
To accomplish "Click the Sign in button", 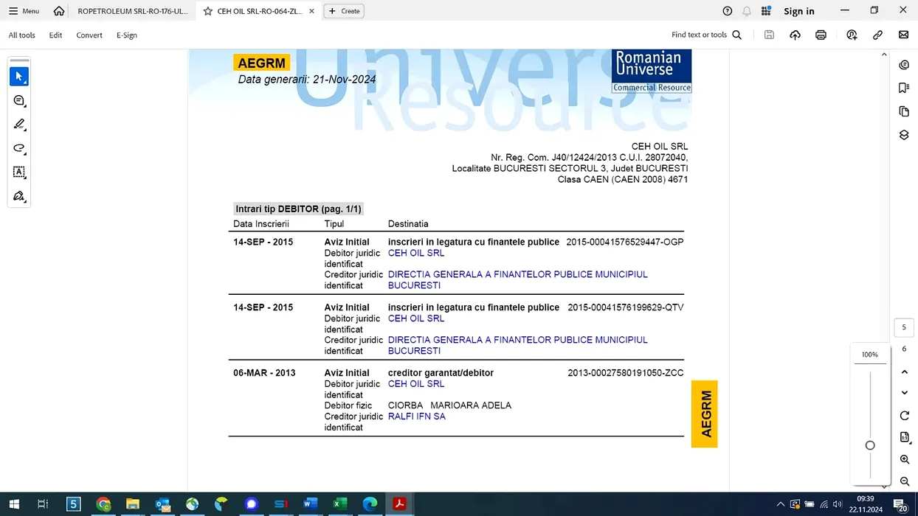I will pos(798,11).
